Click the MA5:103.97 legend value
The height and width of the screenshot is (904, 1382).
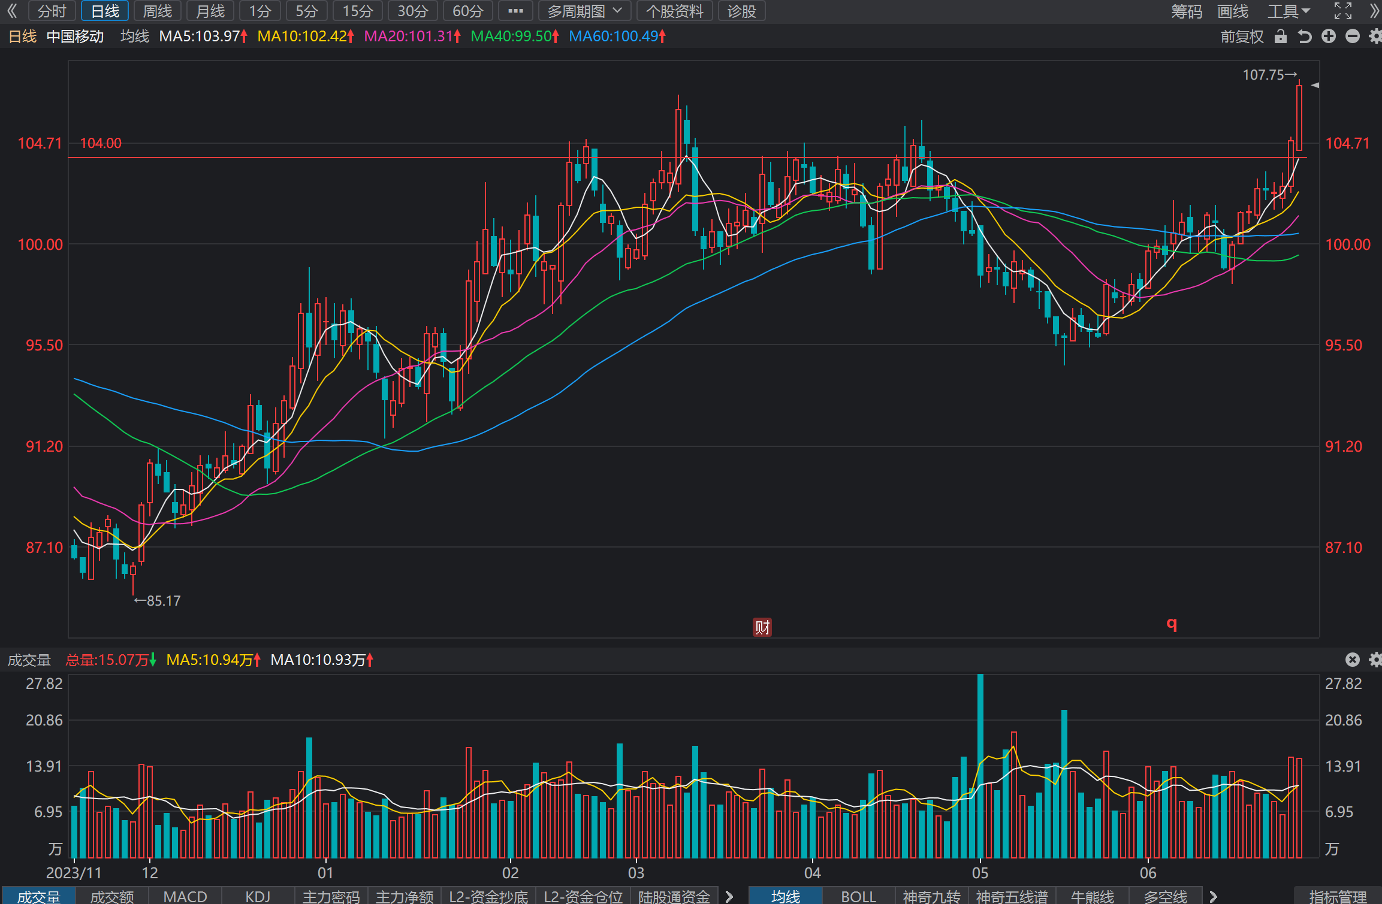click(x=203, y=37)
